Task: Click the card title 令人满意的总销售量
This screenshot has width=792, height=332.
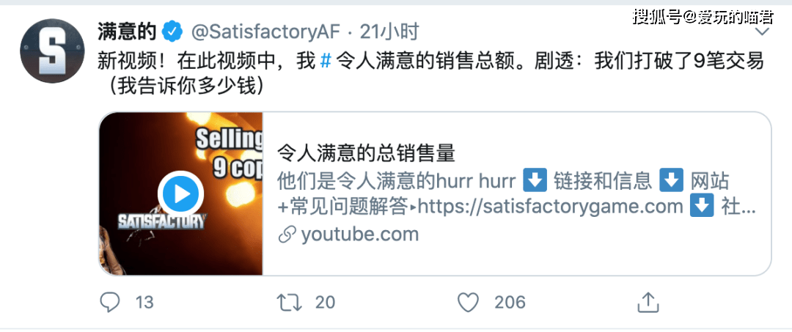Action: (367, 154)
